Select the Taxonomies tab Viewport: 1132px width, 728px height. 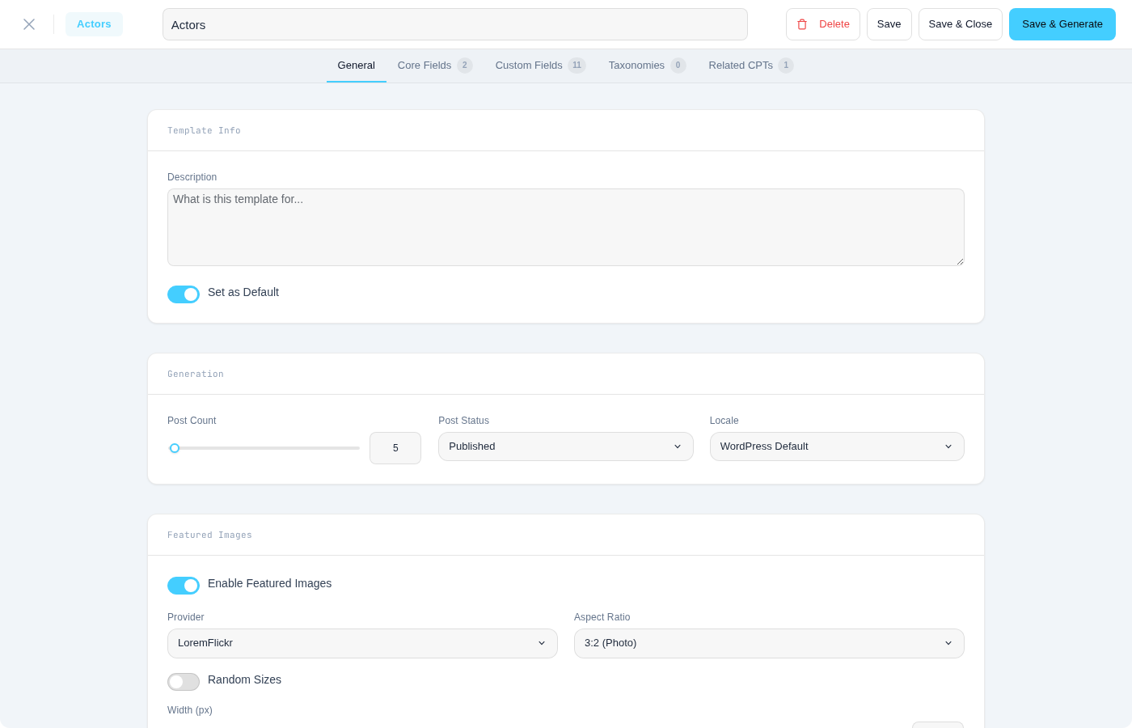click(x=636, y=66)
